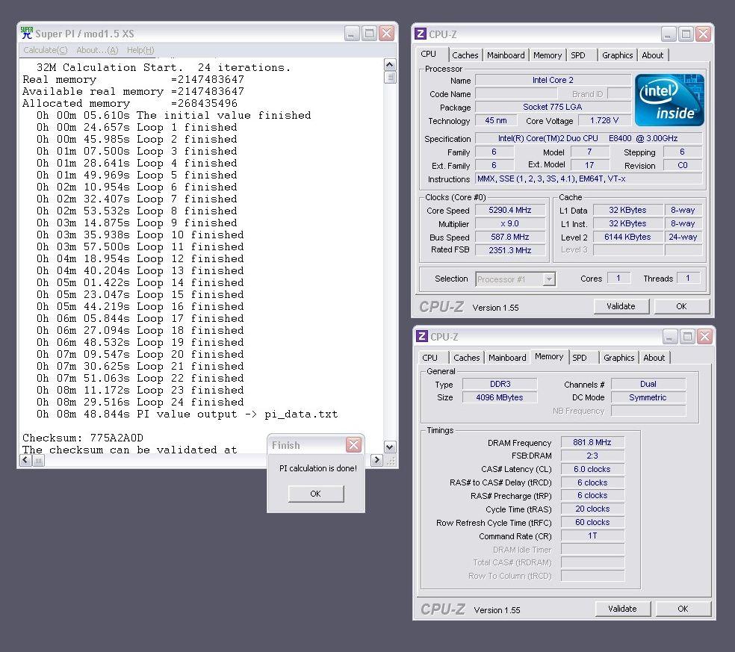Click the Multiplier value x 9.0
This screenshot has height=652, width=735.
510,223
